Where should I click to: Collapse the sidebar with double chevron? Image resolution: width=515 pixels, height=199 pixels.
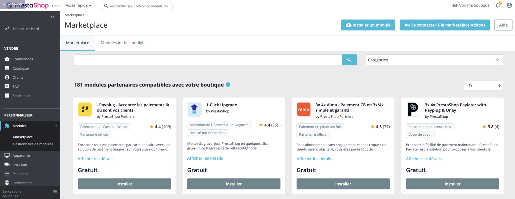point(52,17)
